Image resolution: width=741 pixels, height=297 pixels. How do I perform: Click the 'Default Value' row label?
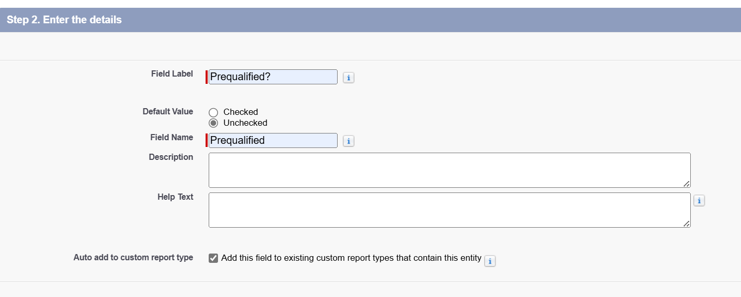point(168,111)
